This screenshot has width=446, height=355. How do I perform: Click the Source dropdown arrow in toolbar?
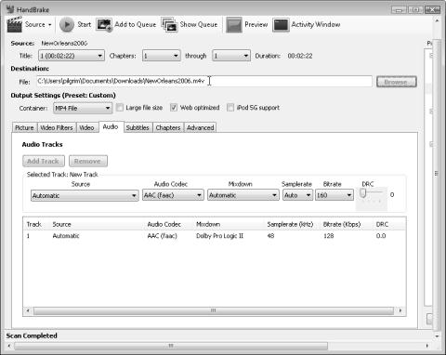click(x=49, y=25)
